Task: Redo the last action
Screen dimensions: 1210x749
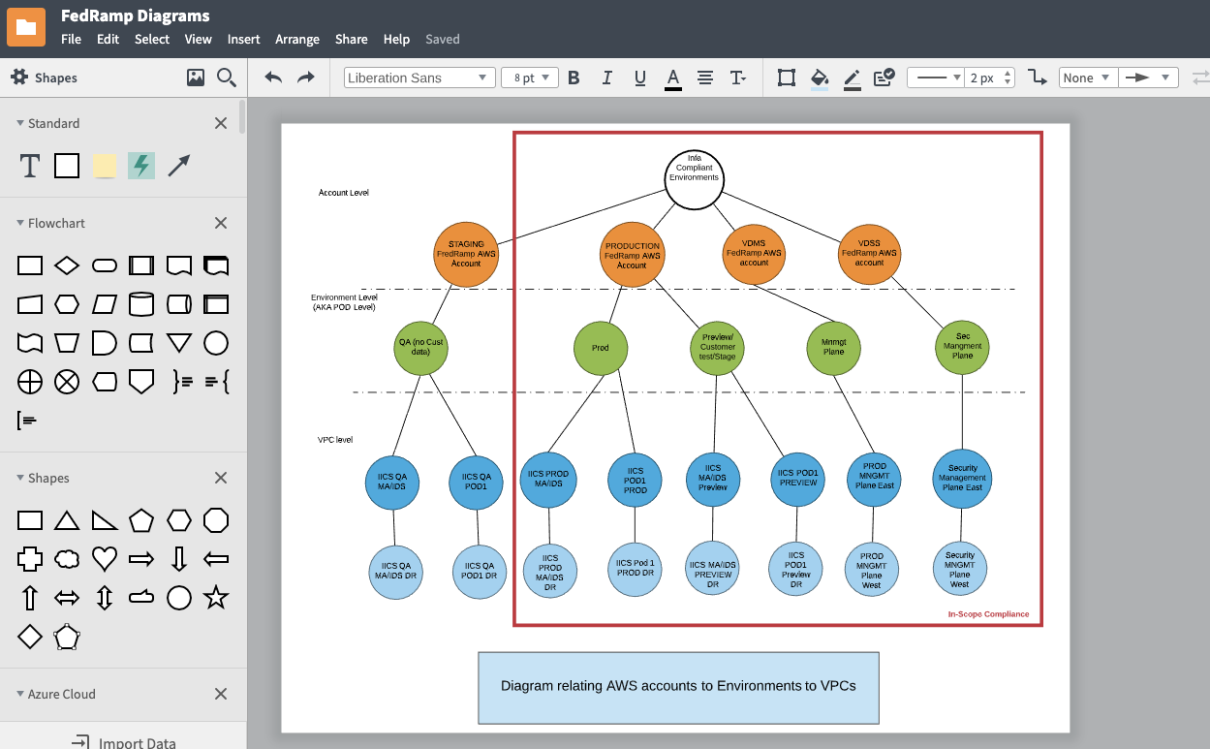Action: (x=305, y=78)
